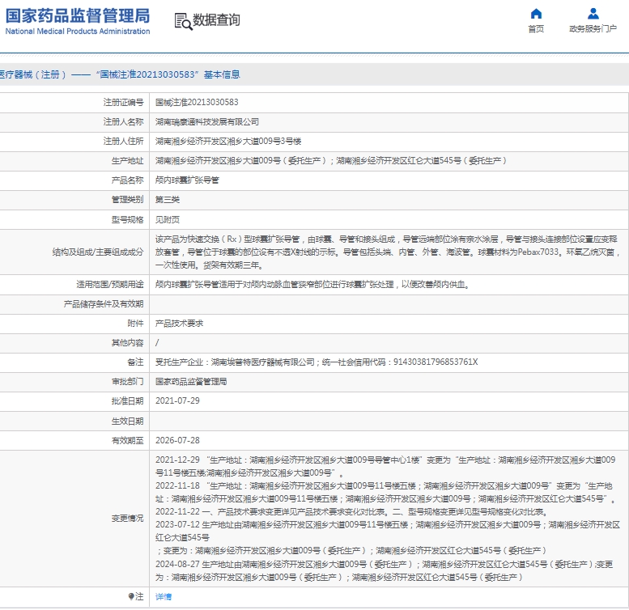The image size is (629, 610).
Task: Click the 型号规格 row label
Action: tap(127, 219)
